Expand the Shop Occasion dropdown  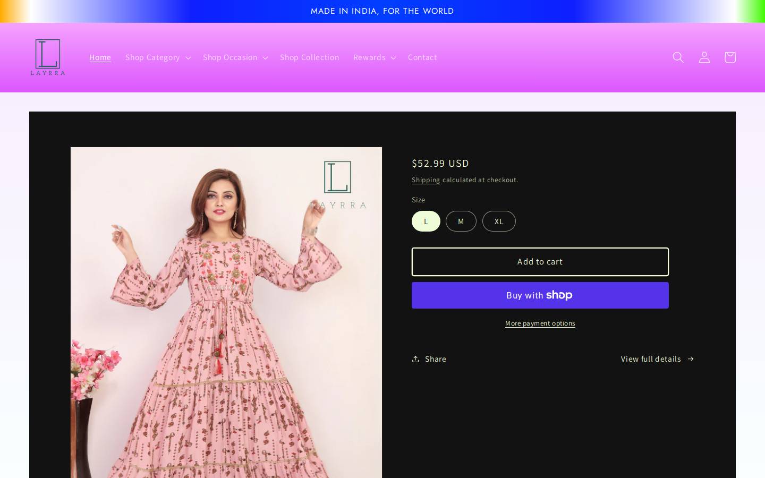235,57
